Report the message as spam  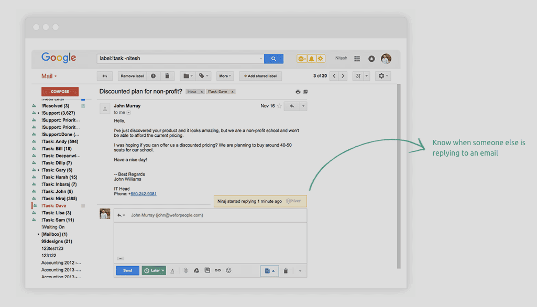pos(154,76)
